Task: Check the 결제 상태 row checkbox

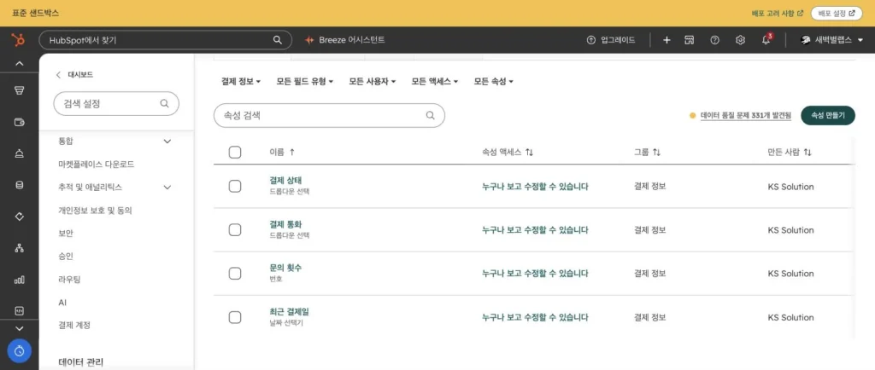Action: 235,187
